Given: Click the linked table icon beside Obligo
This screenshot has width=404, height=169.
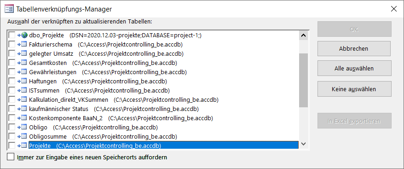Looking at the screenshot, I should click(x=24, y=127).
